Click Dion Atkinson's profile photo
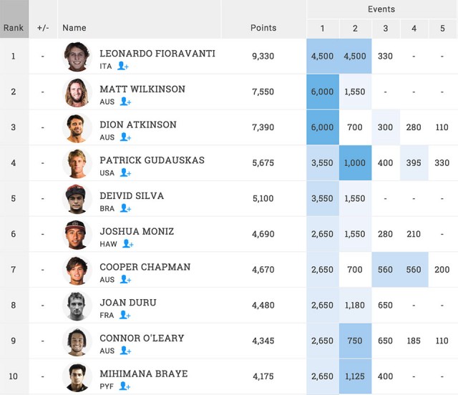This screenshot has width=458, height=395. pos(77,128)
